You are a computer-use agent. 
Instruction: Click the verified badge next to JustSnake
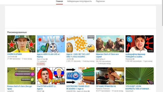pyautogui.click(x=16, y=57)
